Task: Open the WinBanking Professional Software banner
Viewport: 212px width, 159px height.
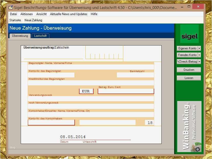Action: [189, 127]
